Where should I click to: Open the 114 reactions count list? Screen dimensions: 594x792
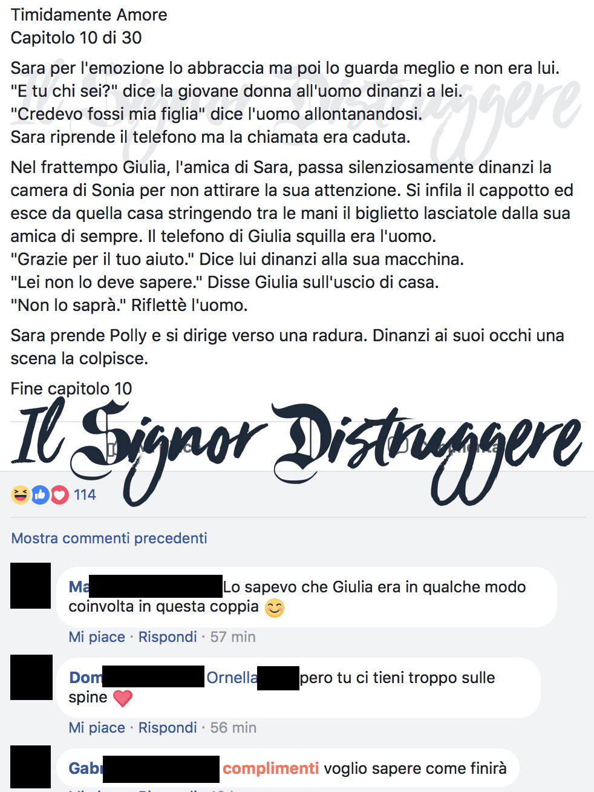(85, 495)
